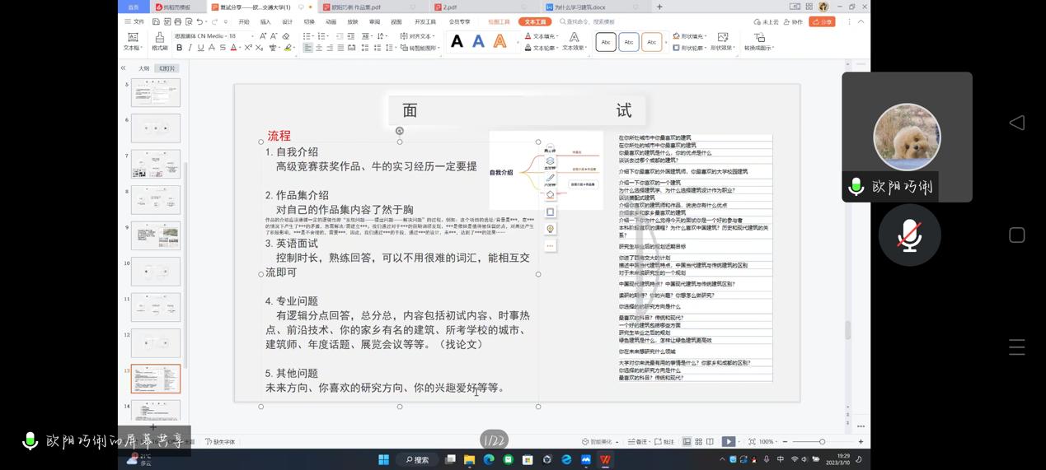Click the font color A swatch
This screenshot has height=470, width=1046.
233,48
